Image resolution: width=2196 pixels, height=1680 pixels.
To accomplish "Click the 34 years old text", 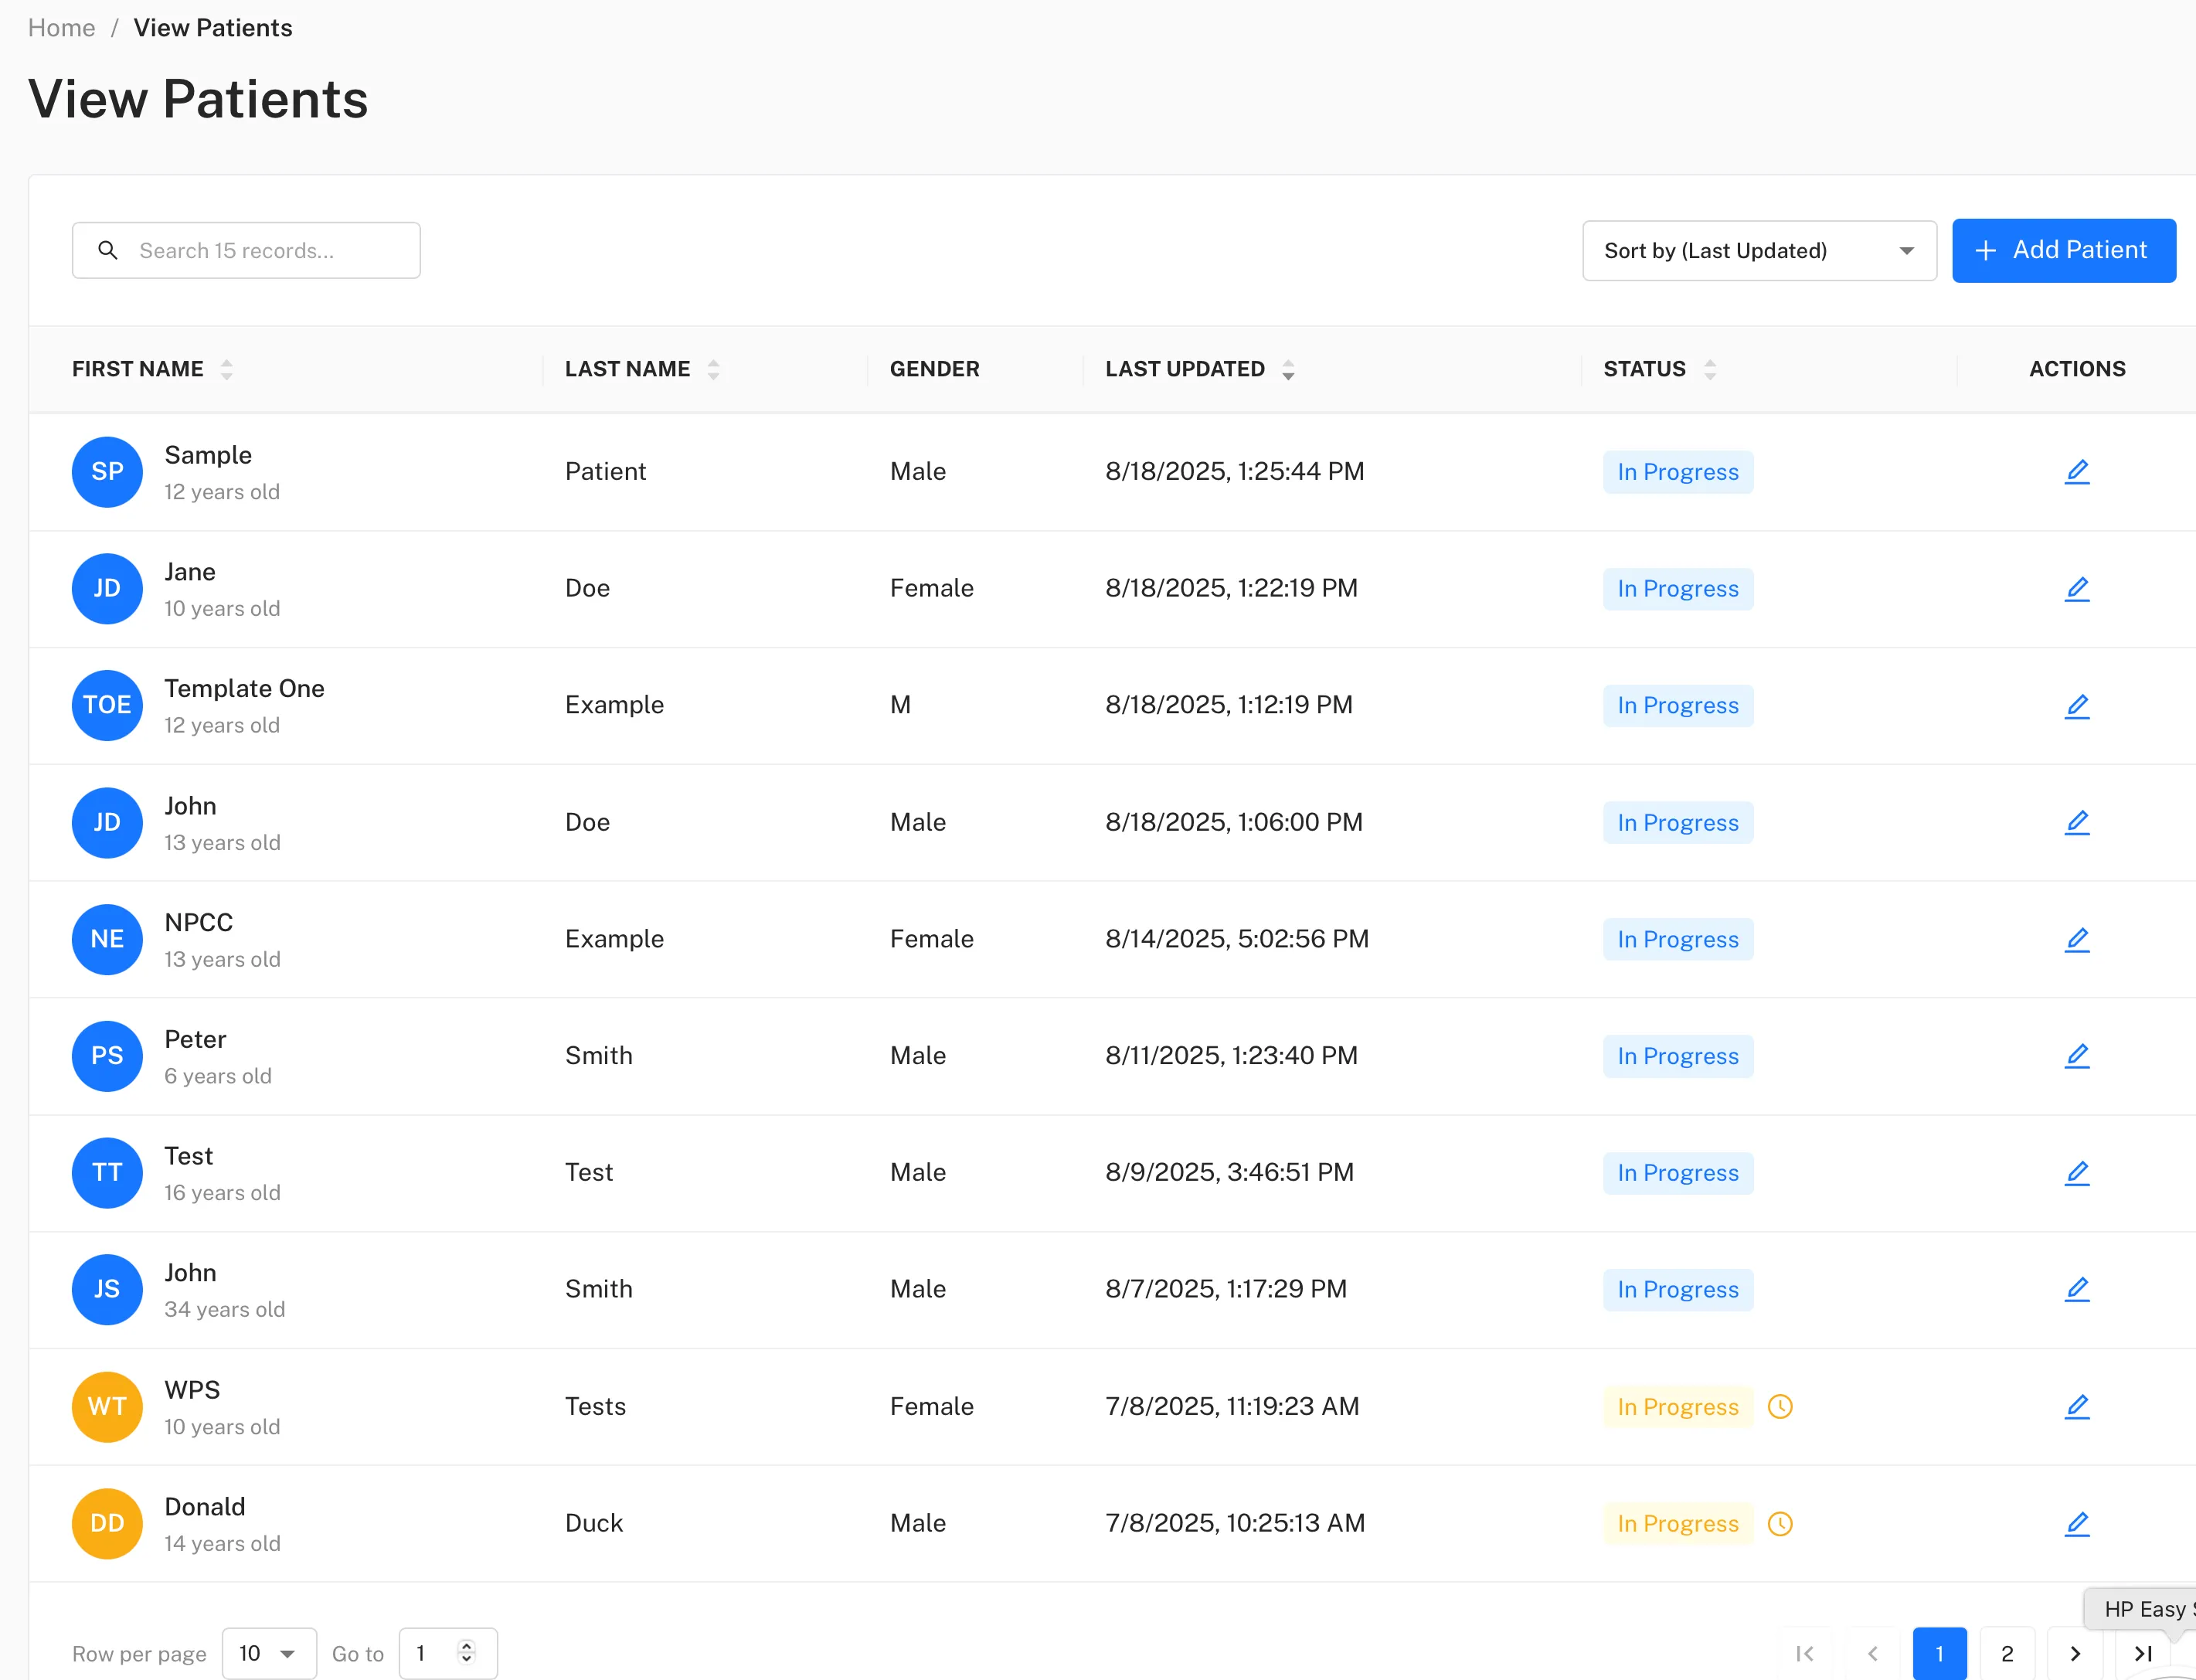I will pyautogui.click(x=225, y=1310).
